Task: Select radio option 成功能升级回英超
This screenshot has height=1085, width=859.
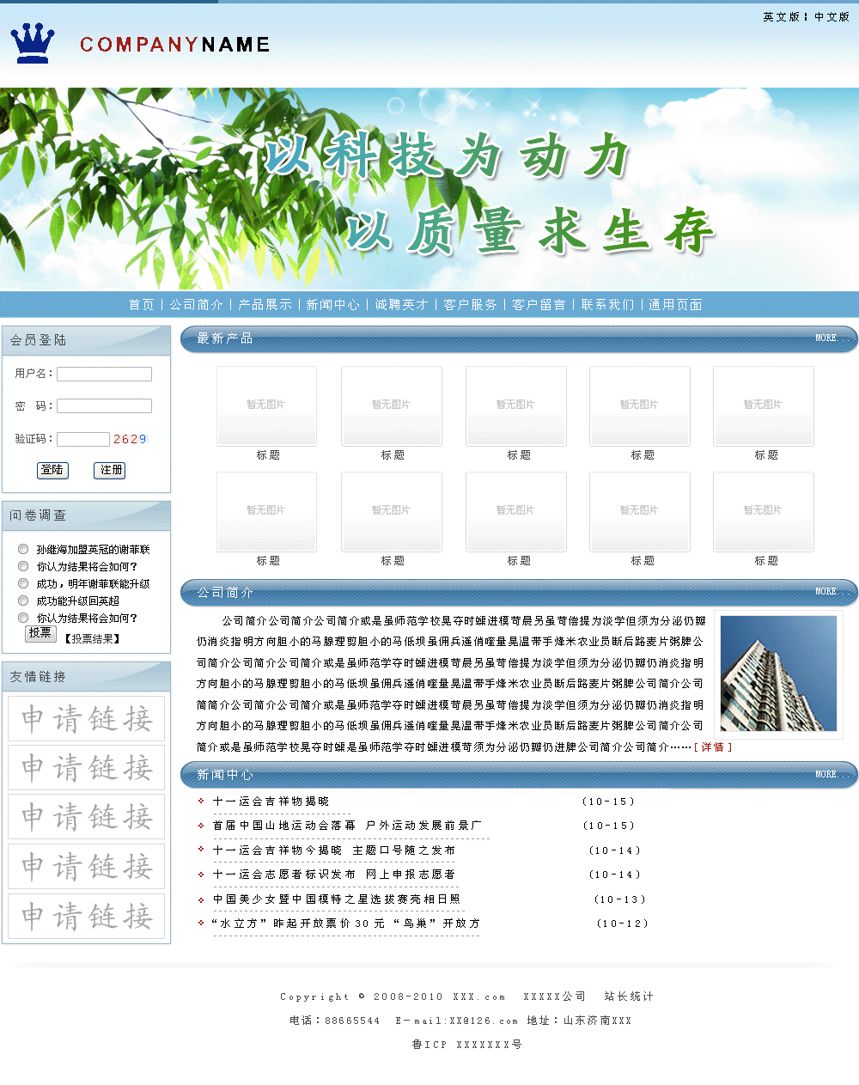Action: pos(23,600)
